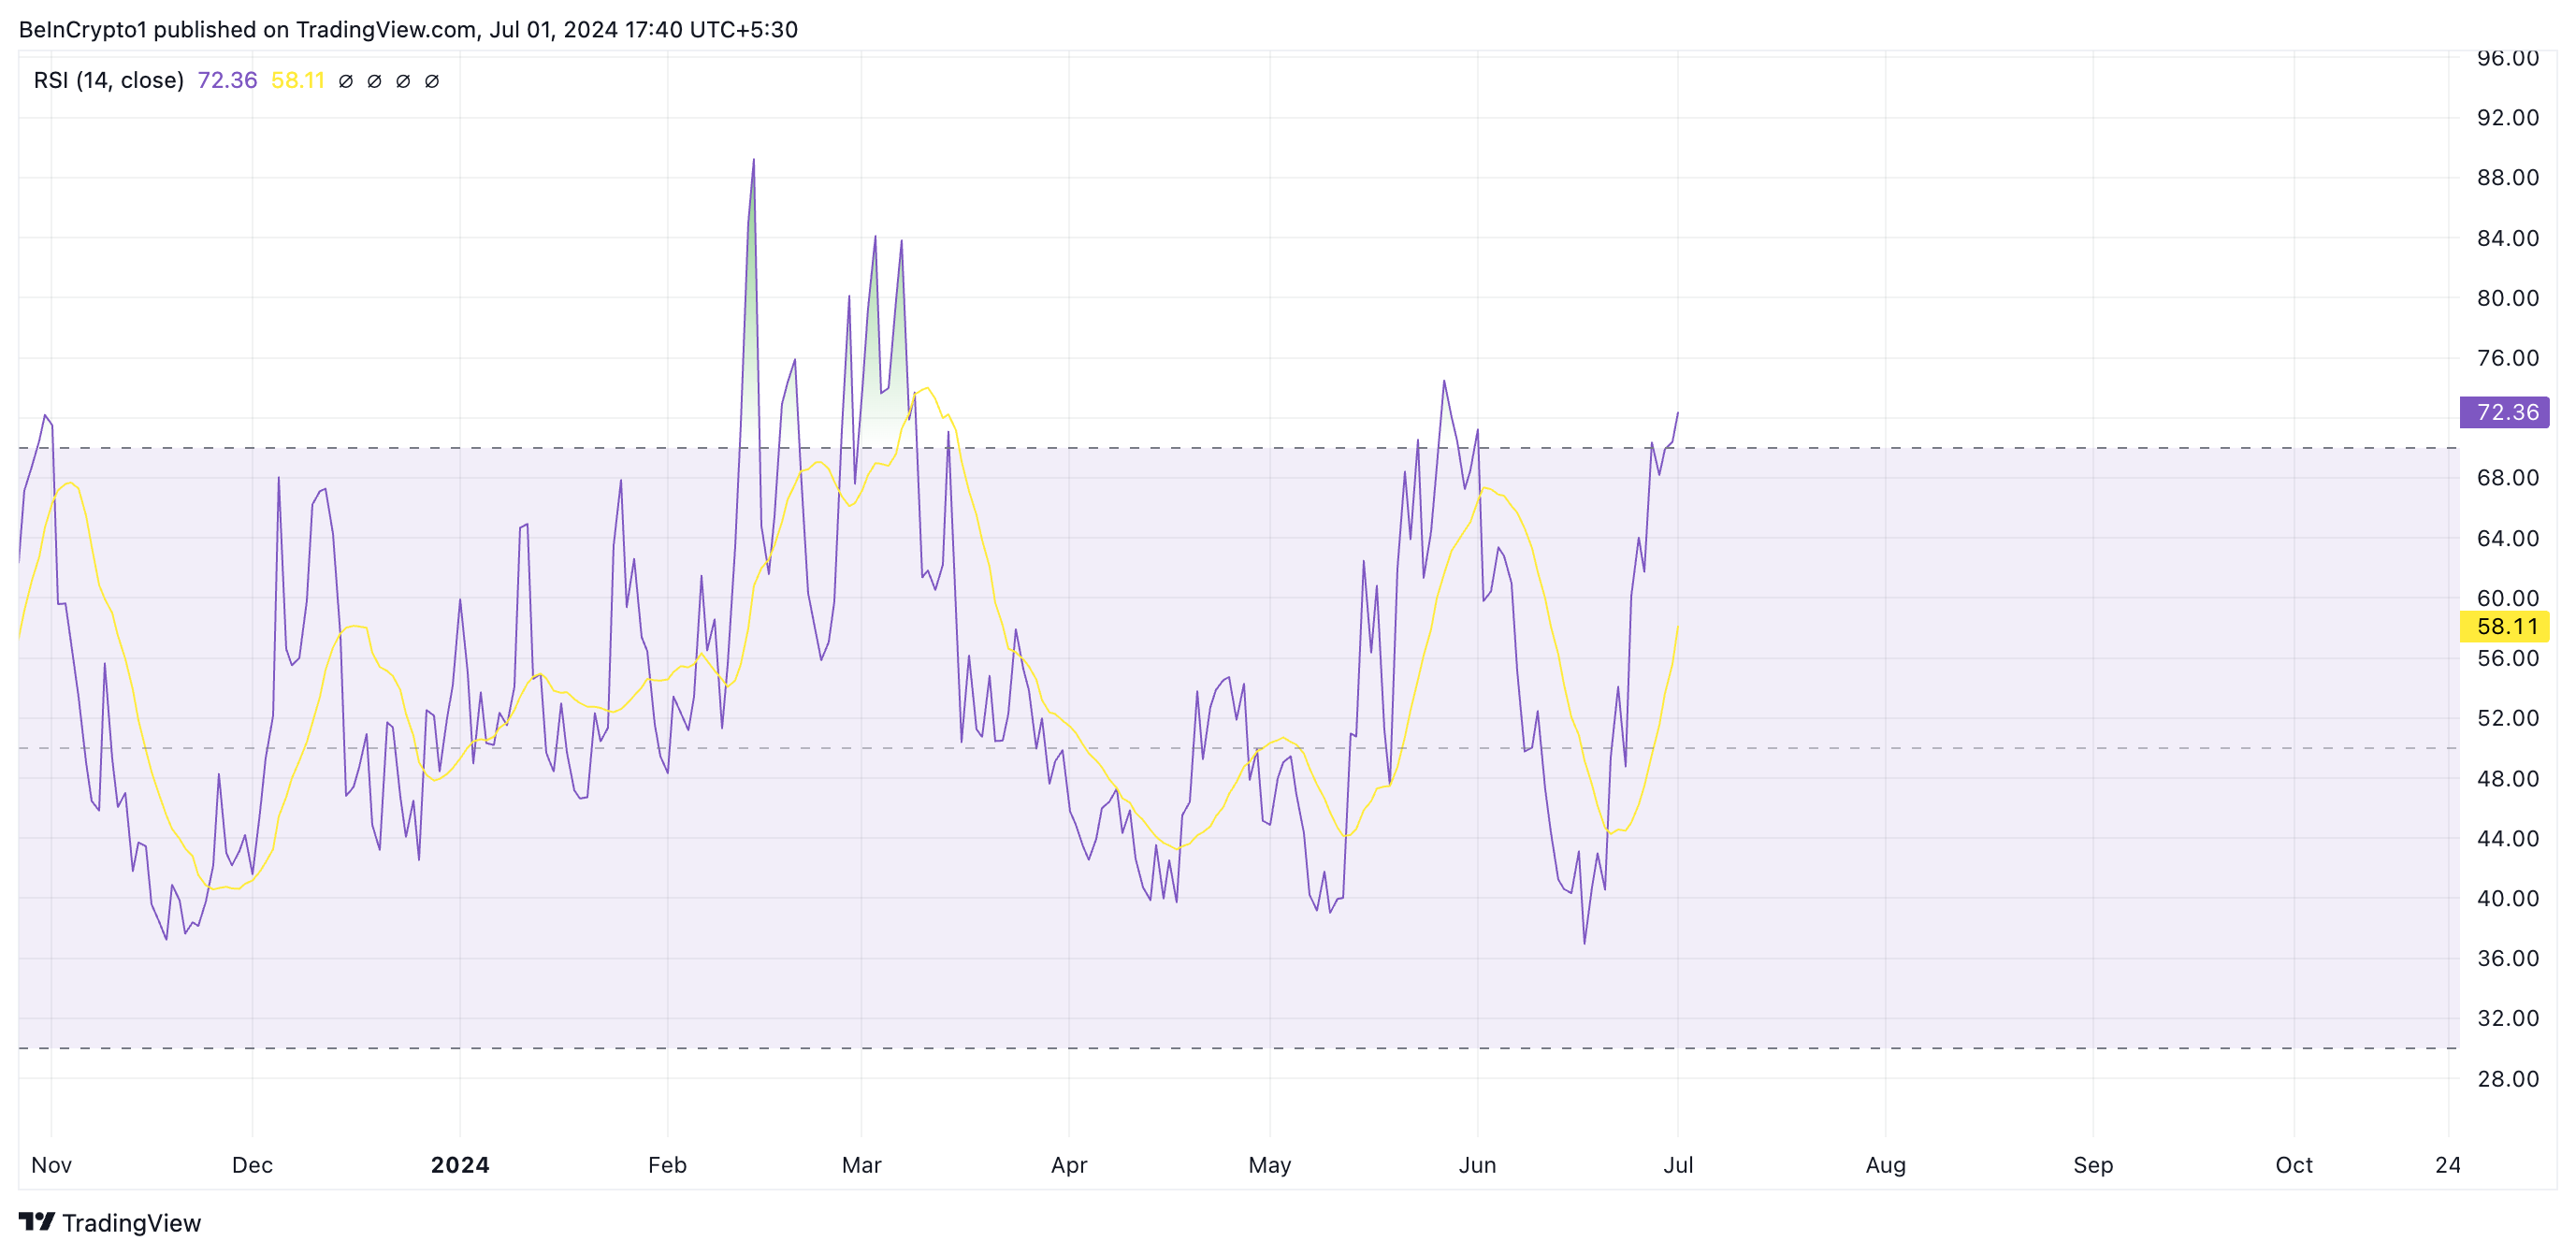Click the TradingView logo icon
This screenshot has height=1255, width=2576.
[x=36, y=1221]
